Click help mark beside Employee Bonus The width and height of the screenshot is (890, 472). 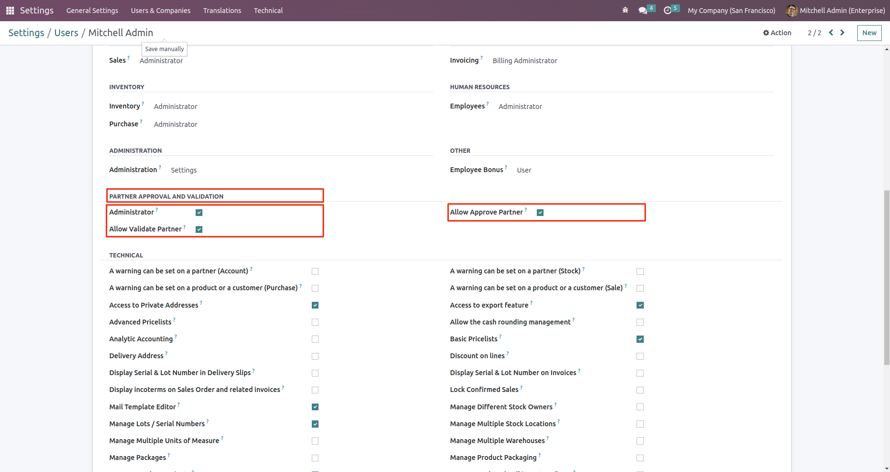click(506, 167)
